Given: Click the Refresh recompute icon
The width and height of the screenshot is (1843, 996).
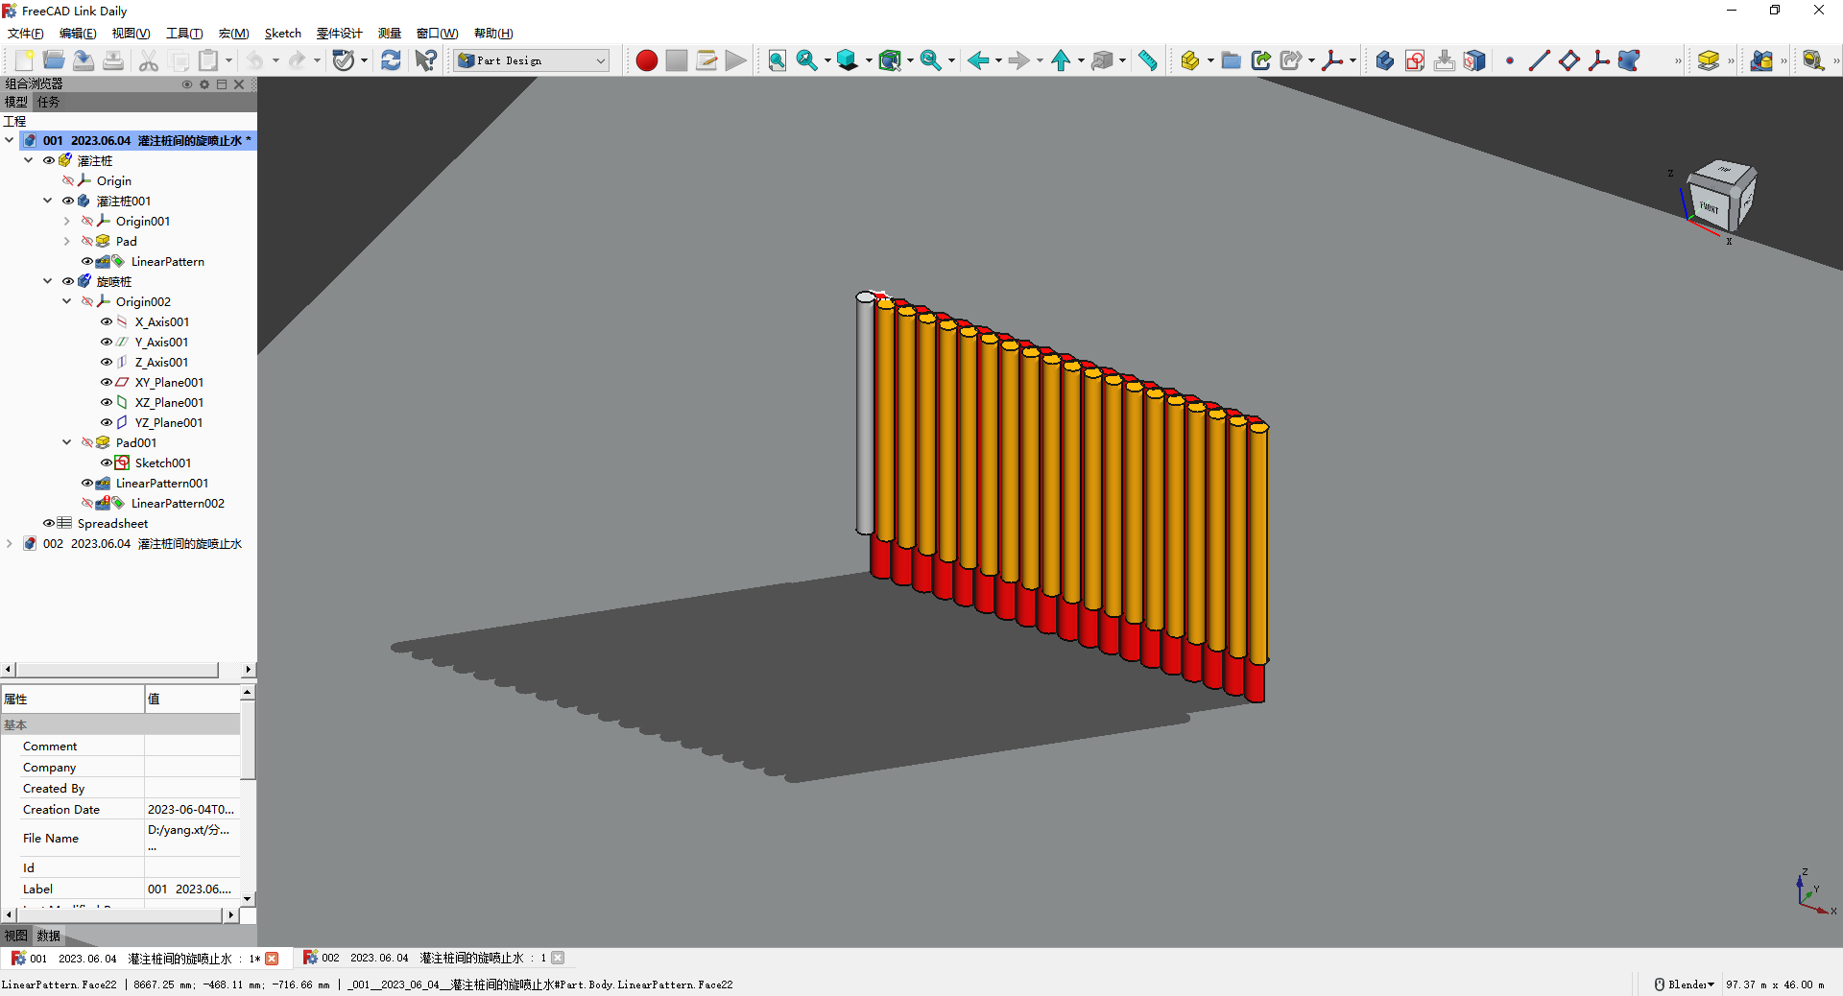Looking at the screenshot, I should (391, 60).
